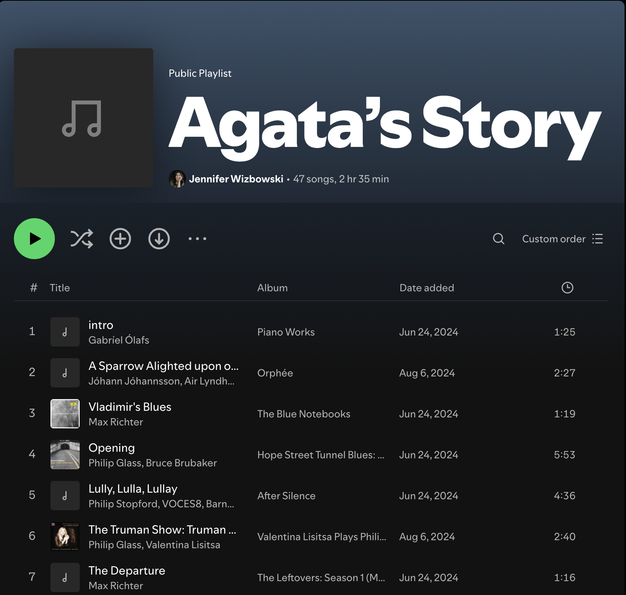Viewport: 626px width, 595px height.
Task: Select The Truman Show: Truman track
Action: click(162, 530)
